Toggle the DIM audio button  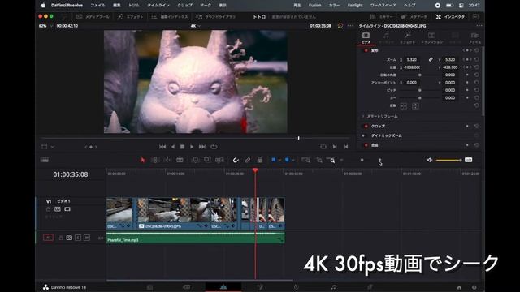(468, 160)
